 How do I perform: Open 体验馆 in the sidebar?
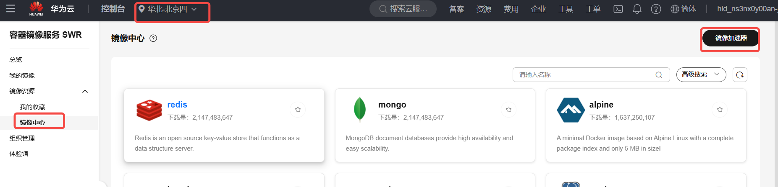pos(19,154)
